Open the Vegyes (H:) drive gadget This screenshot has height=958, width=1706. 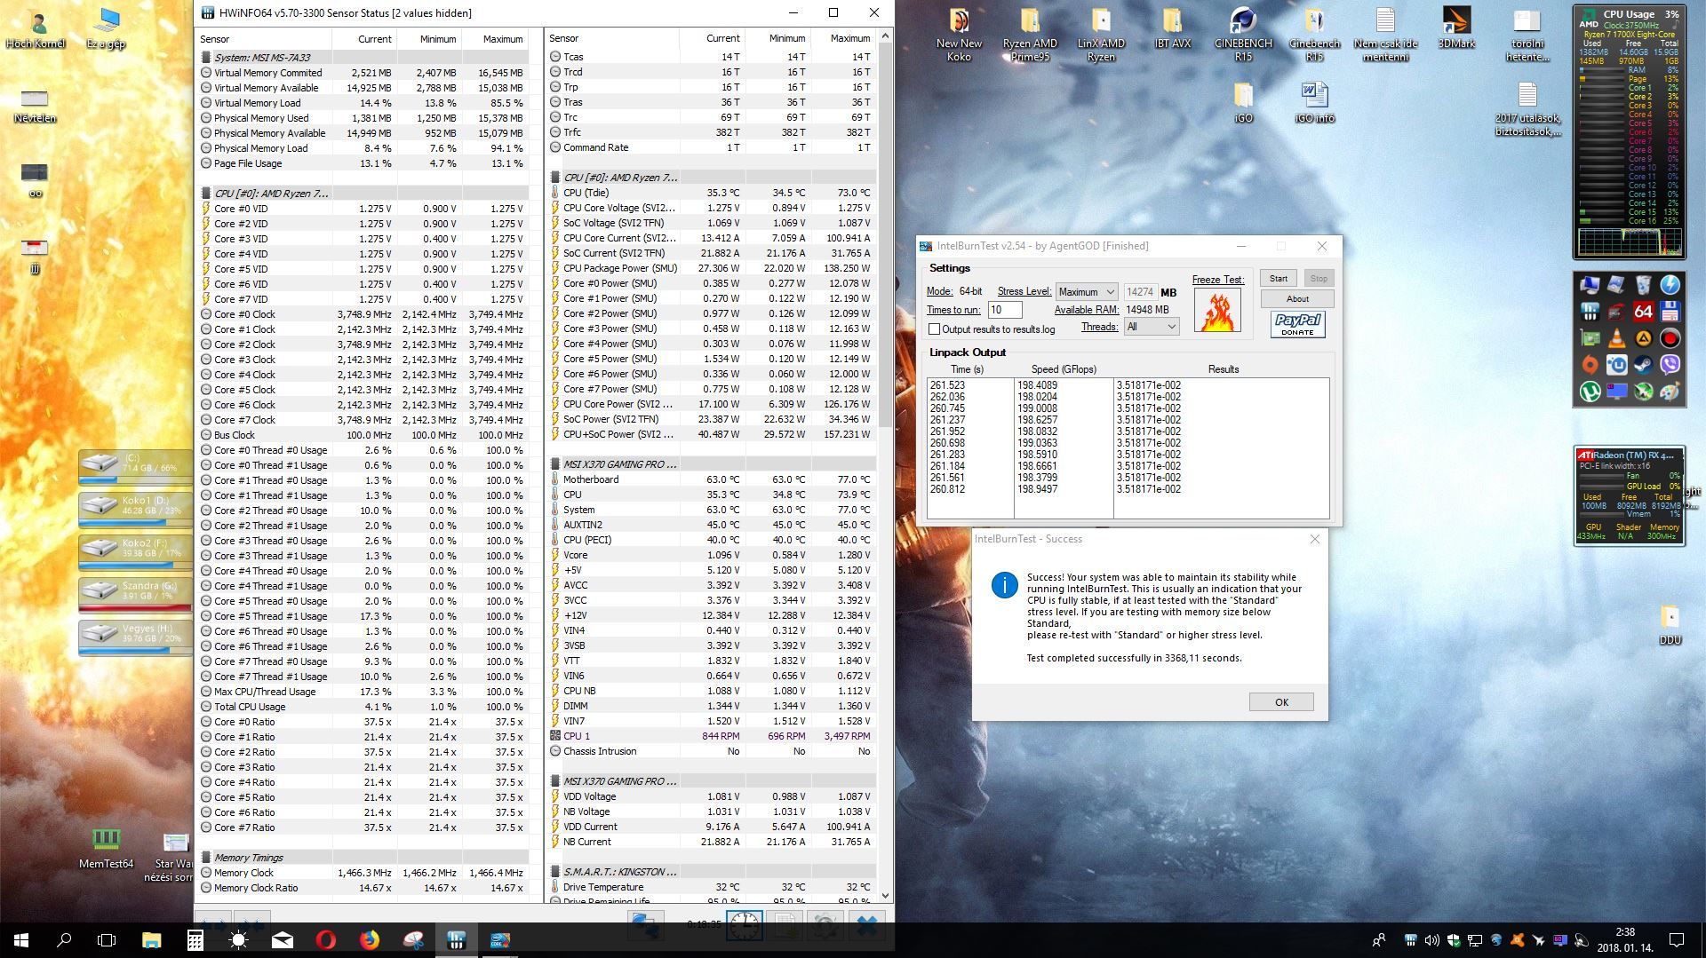135,637
